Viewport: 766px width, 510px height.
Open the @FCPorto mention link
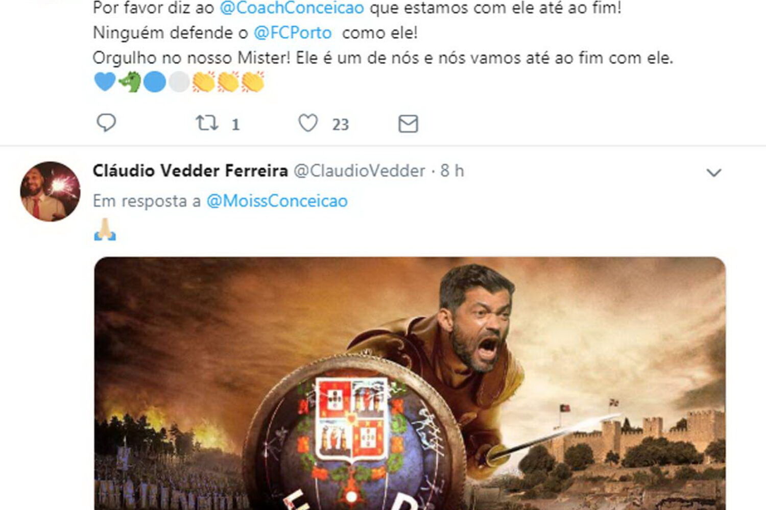click(x=293, y=33)
